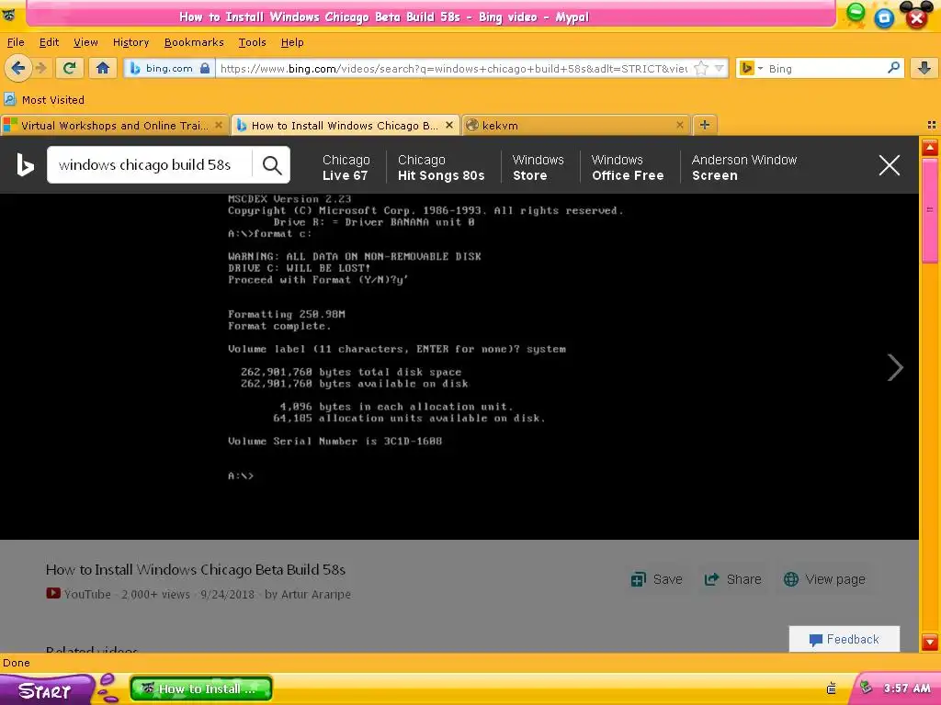Open the Help menu
This screenshot has height=705, width=941.
[292, 42]
